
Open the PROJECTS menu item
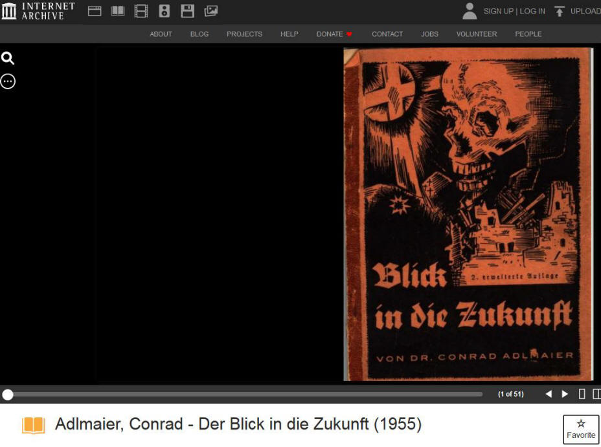pos(244,34)
